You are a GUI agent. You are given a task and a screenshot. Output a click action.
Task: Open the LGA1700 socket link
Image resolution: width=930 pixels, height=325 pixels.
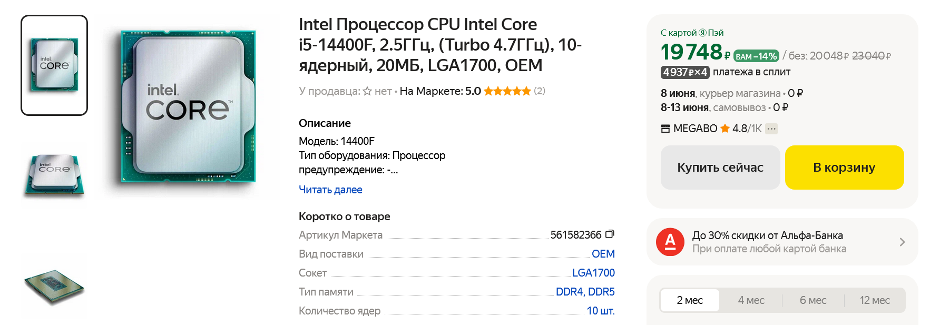593,273
